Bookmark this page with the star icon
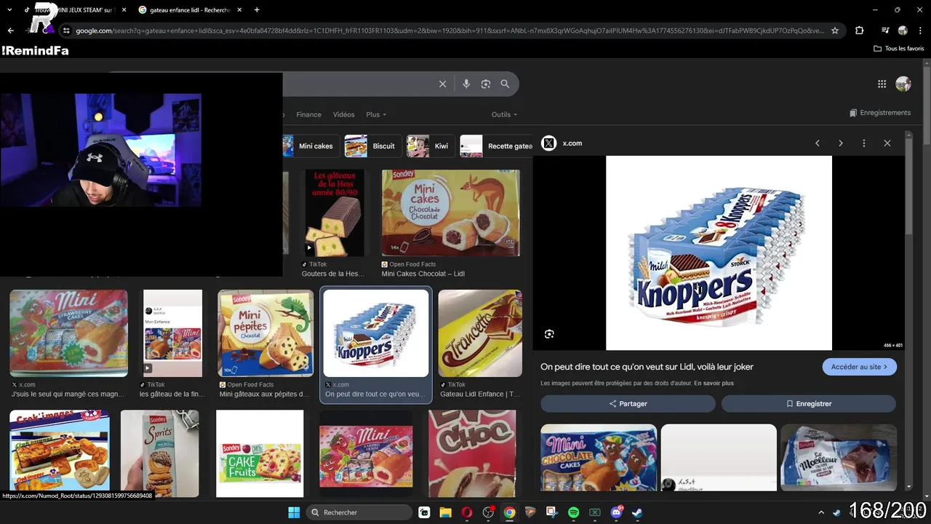Screen dimensions: 931x524 point(835,31)
